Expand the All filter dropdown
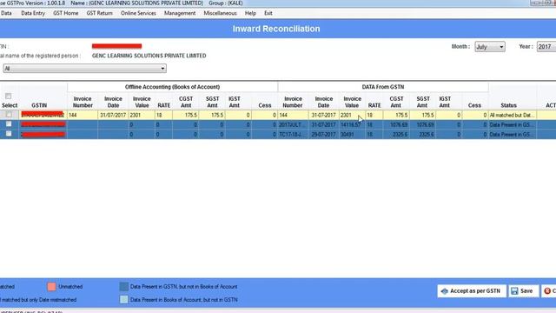The width and height of the screenshot is (556, 313). (84, 69)
